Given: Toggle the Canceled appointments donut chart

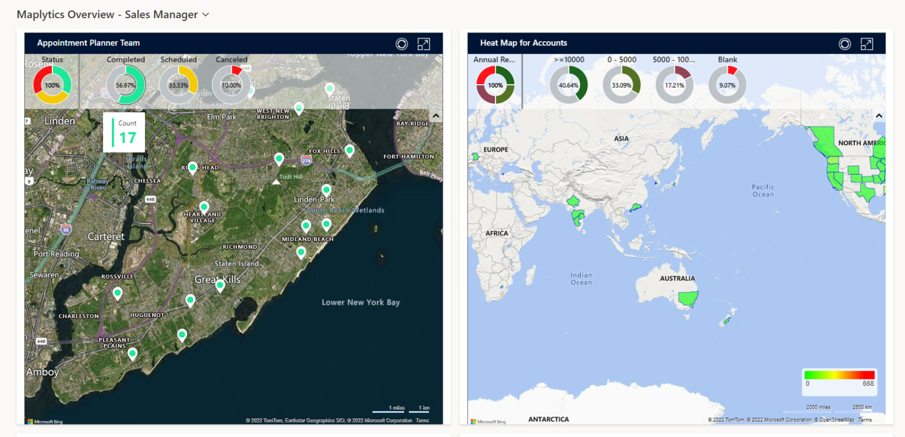Looking at the screenshot, I should (230, 84).
